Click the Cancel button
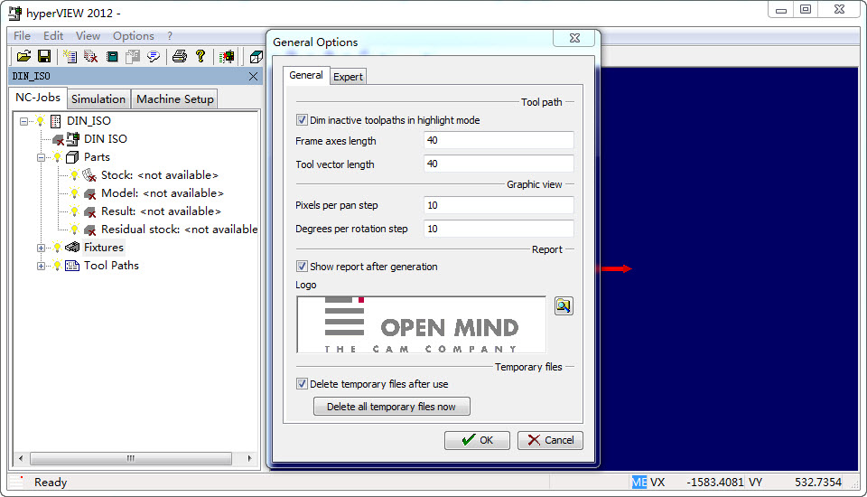The height and width of the screenshot is (497, 867). tap(550, 440)
